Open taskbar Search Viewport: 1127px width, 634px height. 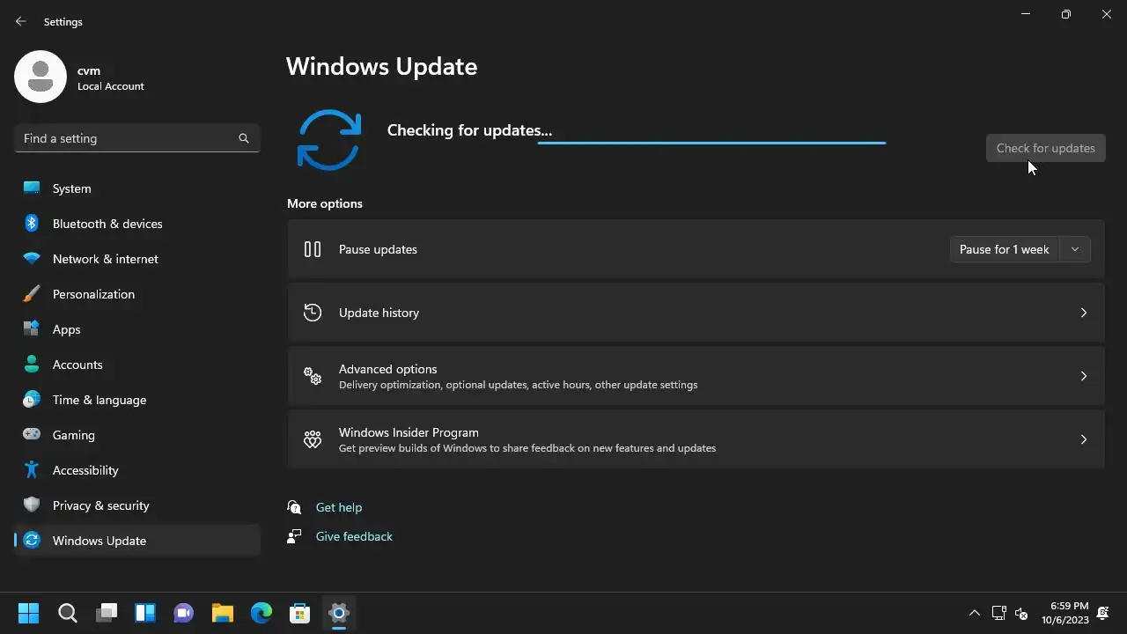[68, 613]
